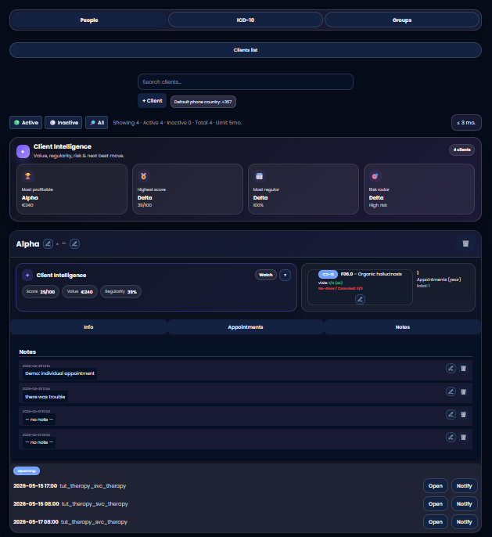Image resolution: width=492 pixels, height=537 pixels.
Task: Switch to the Groups tab
Action: [402, 20]
